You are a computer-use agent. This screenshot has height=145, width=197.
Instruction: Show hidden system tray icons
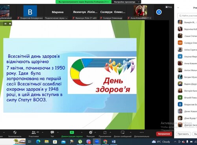(175, 141)
